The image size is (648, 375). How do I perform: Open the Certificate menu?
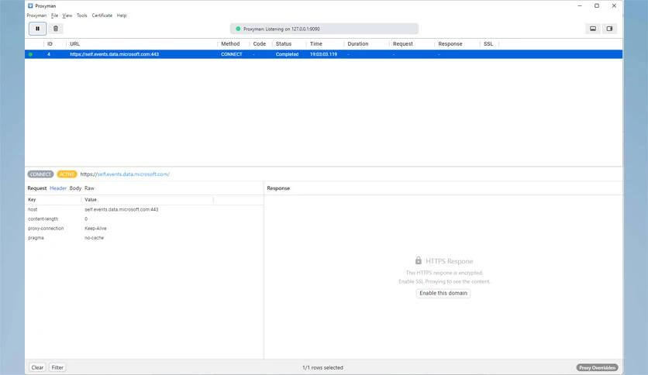coord(102,15)
